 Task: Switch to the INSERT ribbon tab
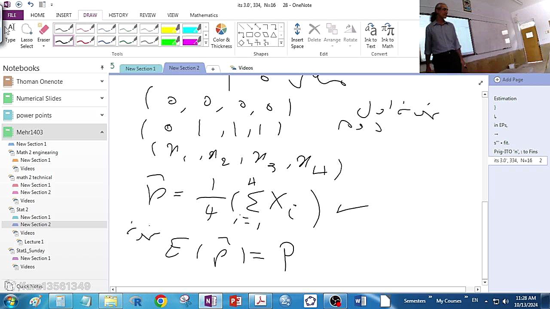click(64, 15)
